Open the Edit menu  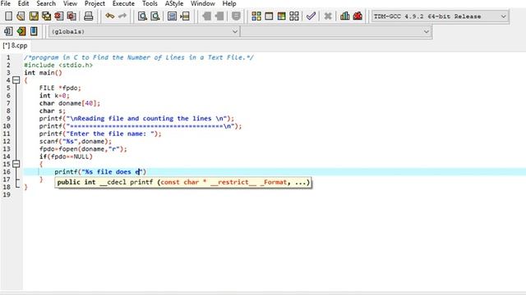(x=23, y=3)
